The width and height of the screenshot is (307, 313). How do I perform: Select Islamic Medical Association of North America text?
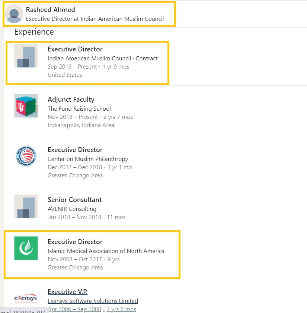106,251
